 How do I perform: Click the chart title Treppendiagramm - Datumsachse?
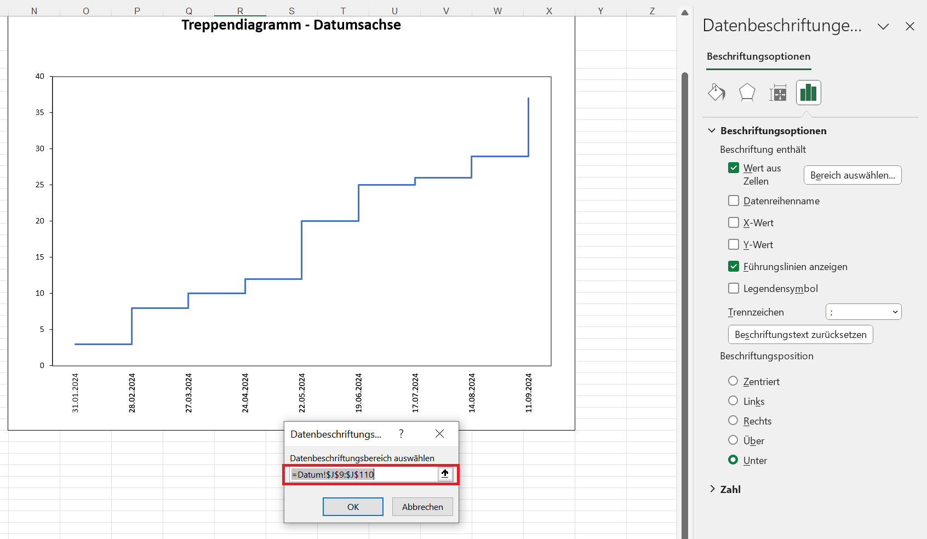click(x=291, y=25)
